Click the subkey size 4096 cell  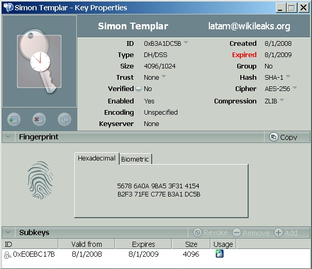pyautogui.click(x=191, y=254)
